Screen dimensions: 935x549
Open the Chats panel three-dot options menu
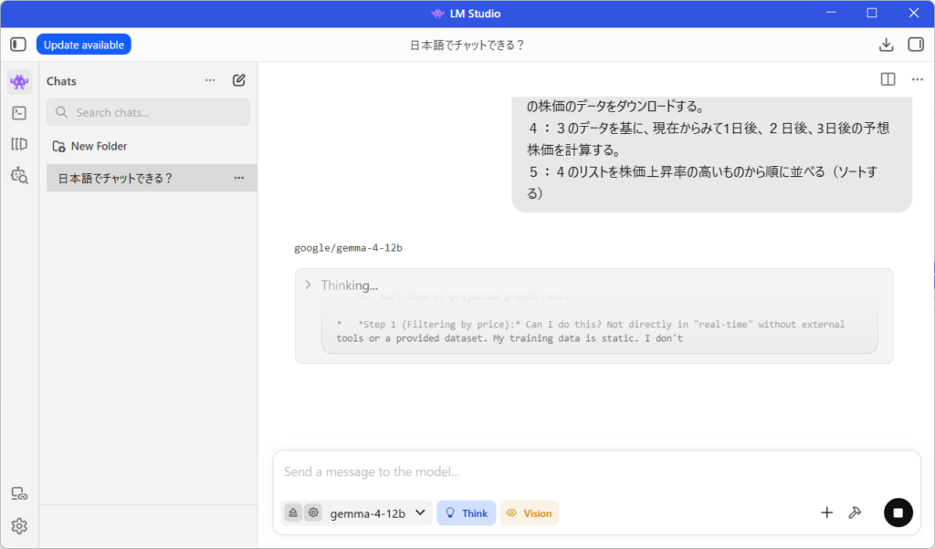[x=210, y=80]
